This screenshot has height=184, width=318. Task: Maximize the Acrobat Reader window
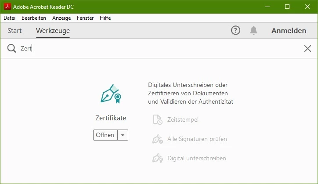point(287,7)
